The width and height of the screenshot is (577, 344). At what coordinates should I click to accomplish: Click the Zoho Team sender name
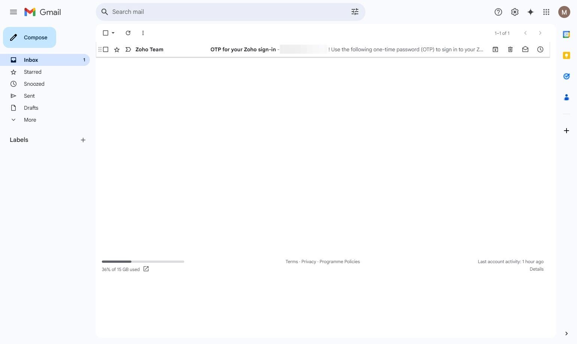point(149,49)
